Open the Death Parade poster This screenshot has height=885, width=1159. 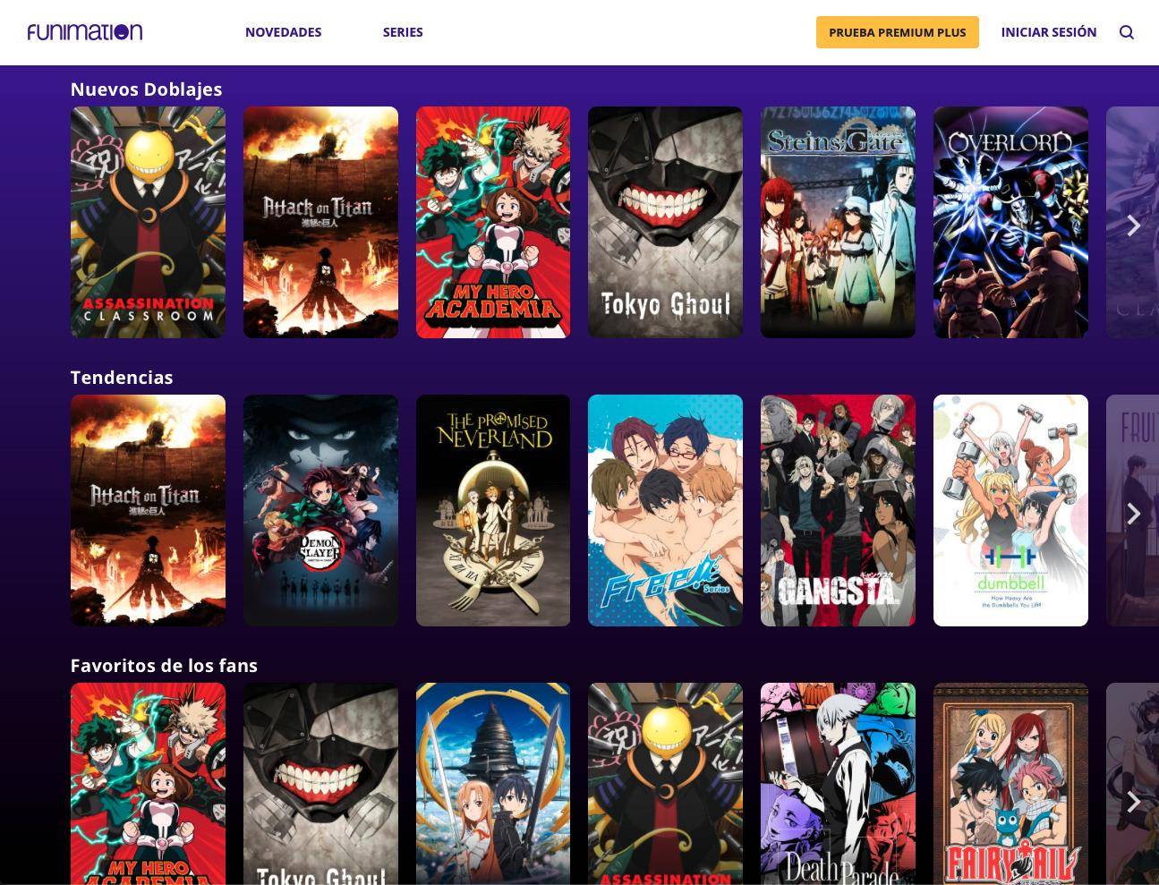(x=838, y=784)
